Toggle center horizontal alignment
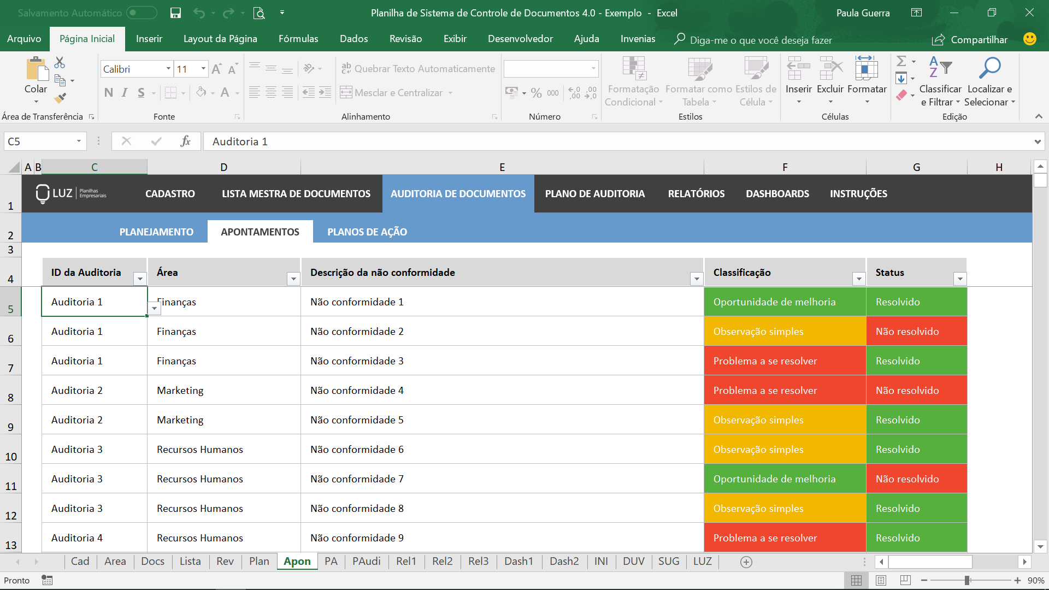 coord(270,93)
